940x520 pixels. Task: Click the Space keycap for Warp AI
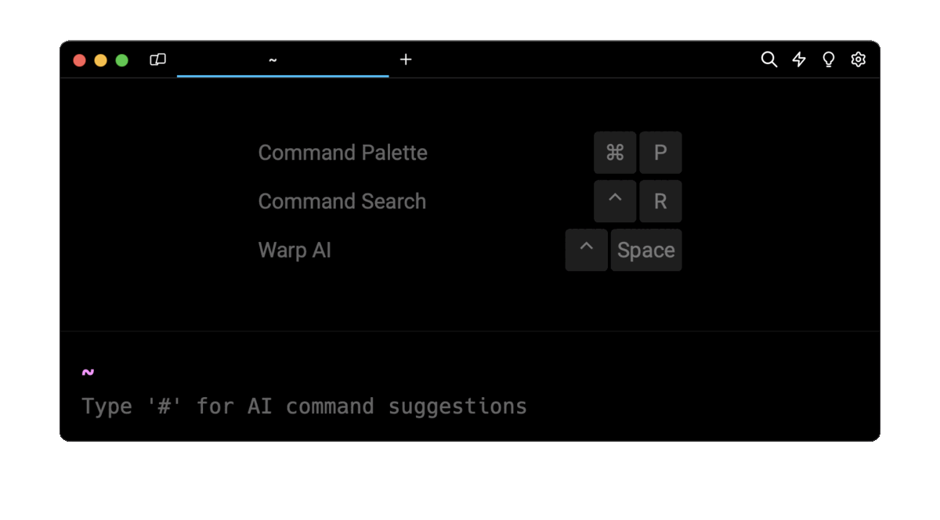coord(646,250)
